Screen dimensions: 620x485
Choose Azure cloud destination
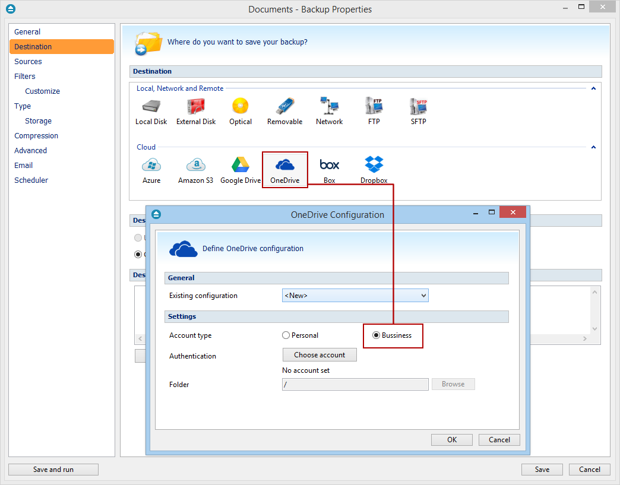coord(151,170)
